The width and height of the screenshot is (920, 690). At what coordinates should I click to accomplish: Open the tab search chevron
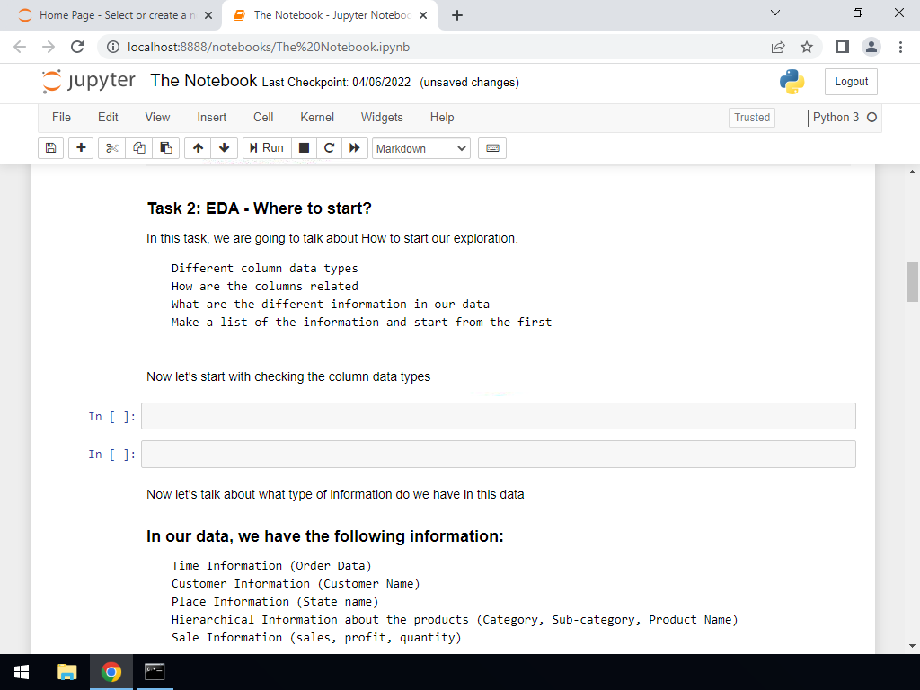coord(775,13)
